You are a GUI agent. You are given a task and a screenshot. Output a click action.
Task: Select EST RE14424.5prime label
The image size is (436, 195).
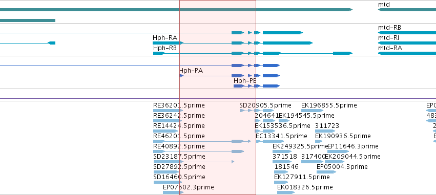point(179,126)
